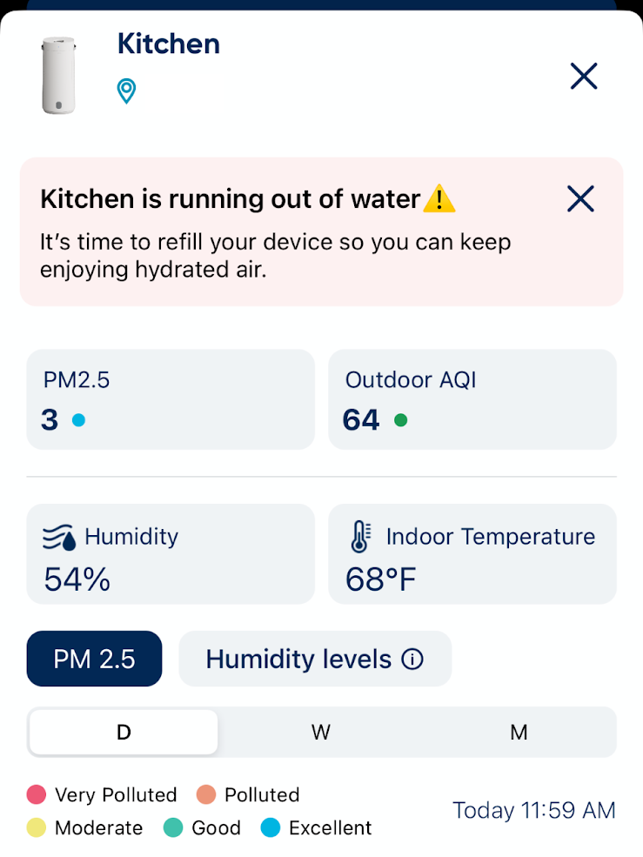The height and width of the screenshot is (857, 643).
Task: Open the M monthly view
Action: click(x=518, y=732)
